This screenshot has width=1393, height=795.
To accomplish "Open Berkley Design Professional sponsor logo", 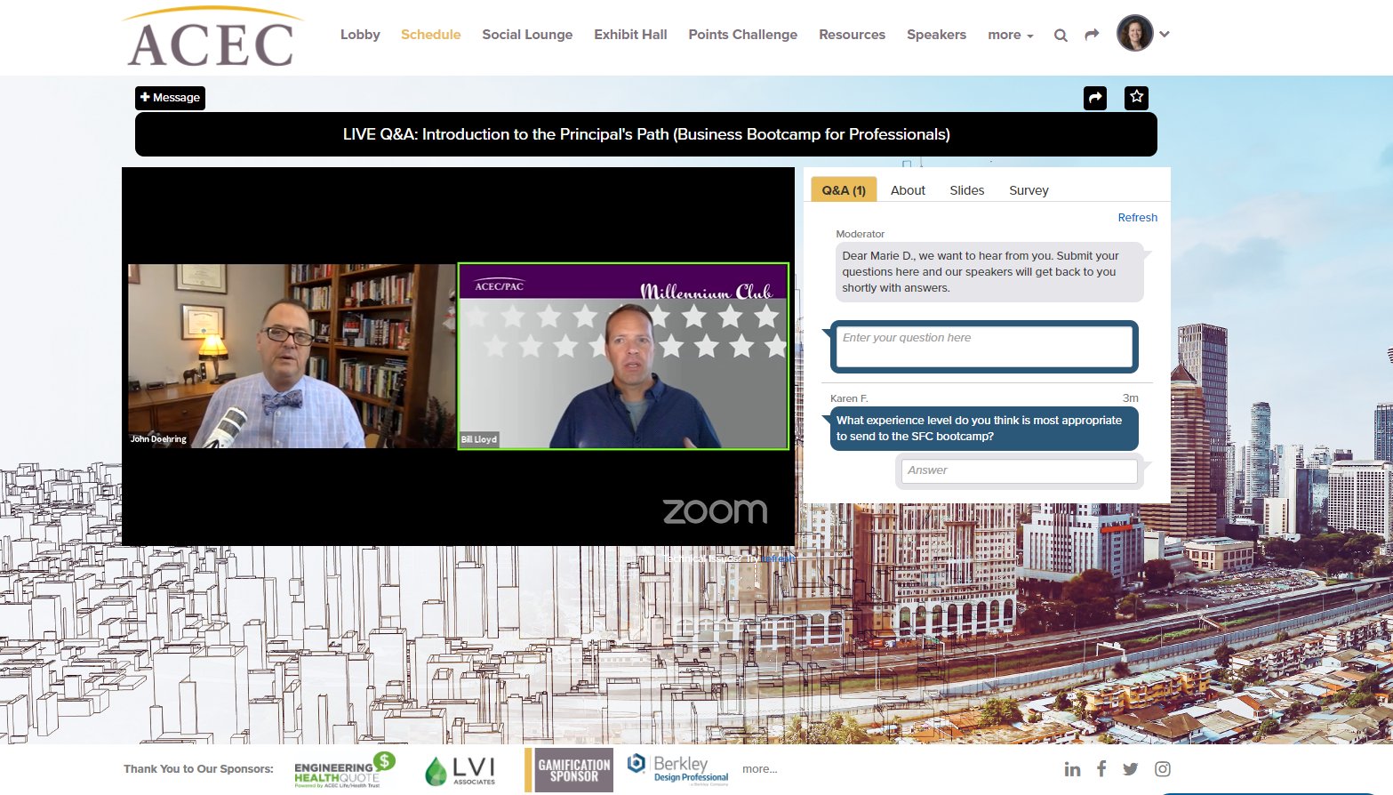I will [677, 770].
